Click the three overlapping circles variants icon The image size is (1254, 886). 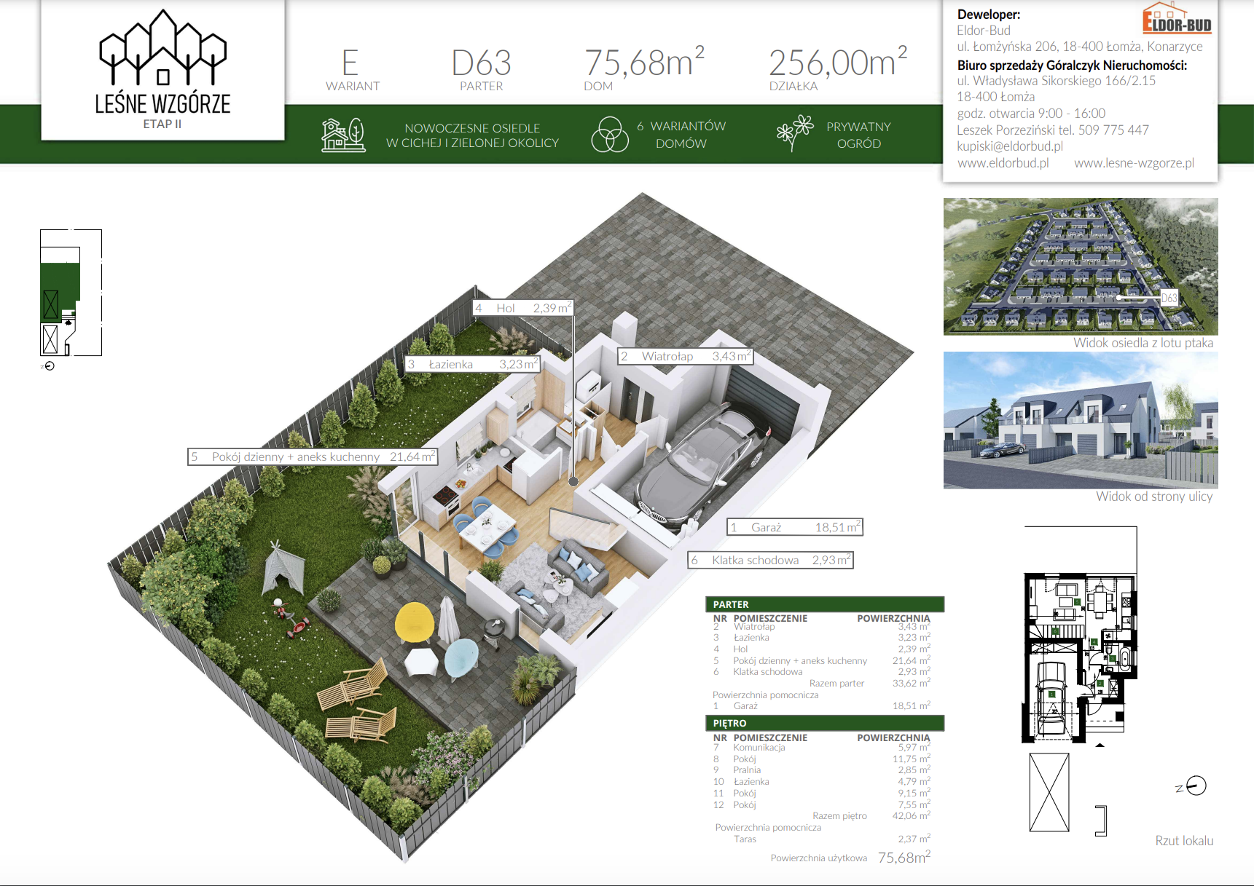pyautogui.click(x=609, y=135)
